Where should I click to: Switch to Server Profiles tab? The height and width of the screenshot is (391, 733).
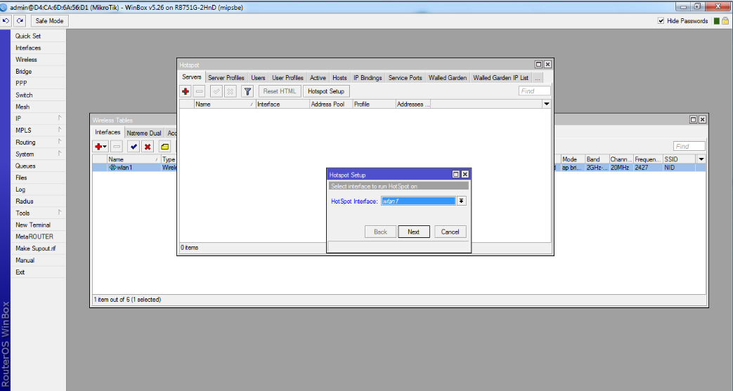click(226, 77)
